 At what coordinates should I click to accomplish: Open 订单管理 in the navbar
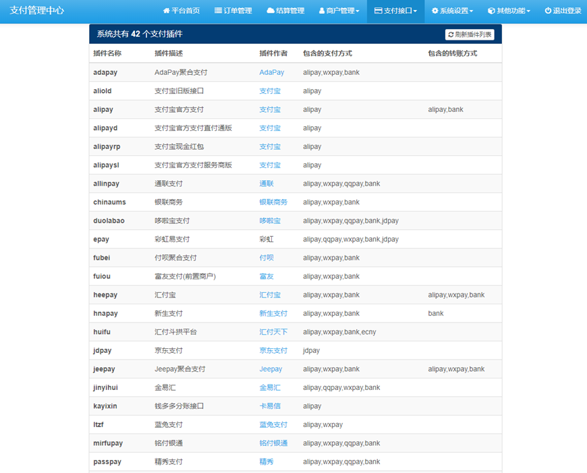[x=233, y=11]
